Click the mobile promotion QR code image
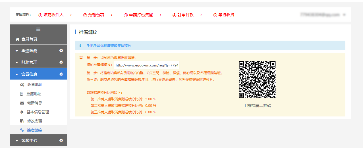This screenshot has height=148, width=363. pyautogui.click(x=257, y=80)
